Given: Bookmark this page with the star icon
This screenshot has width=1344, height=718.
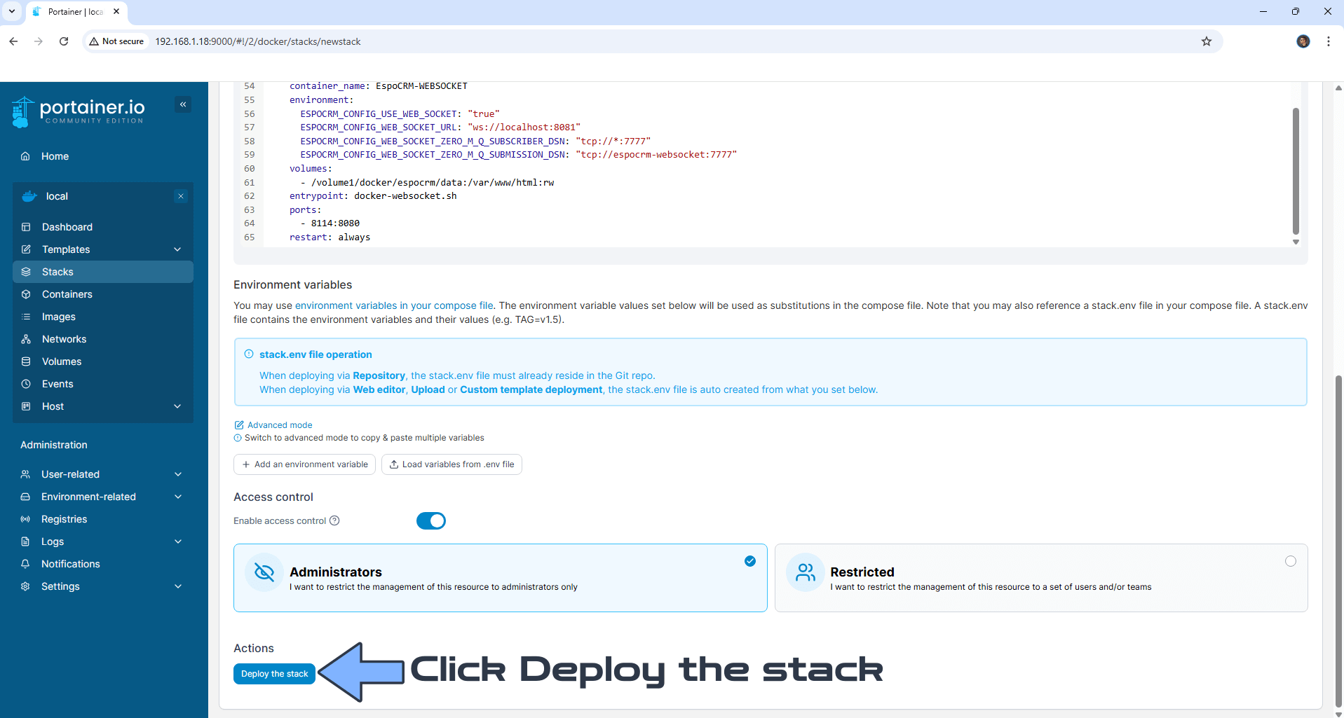Looking at the screenshot, I should point(1206,41).
